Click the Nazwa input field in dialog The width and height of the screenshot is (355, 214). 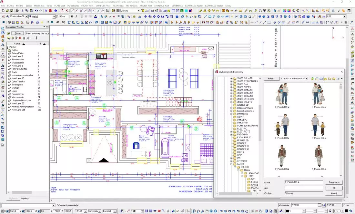click(304, 182)
